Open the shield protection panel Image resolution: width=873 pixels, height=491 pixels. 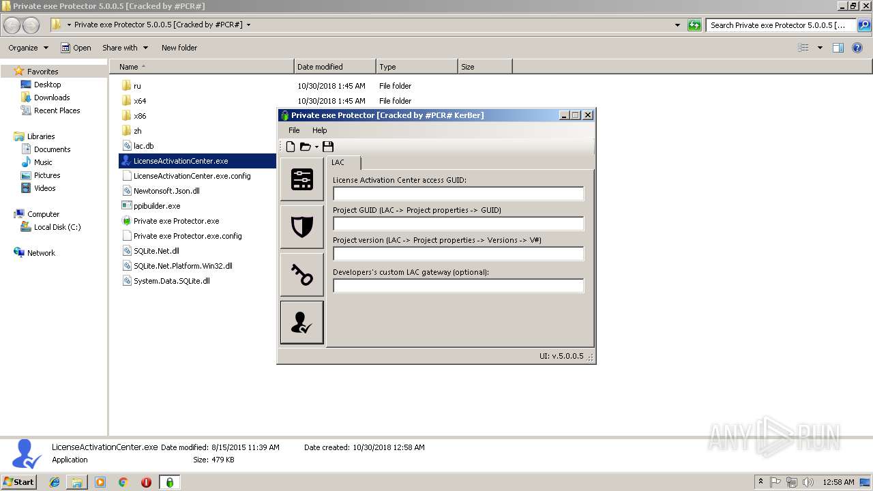tap(301, 227)
